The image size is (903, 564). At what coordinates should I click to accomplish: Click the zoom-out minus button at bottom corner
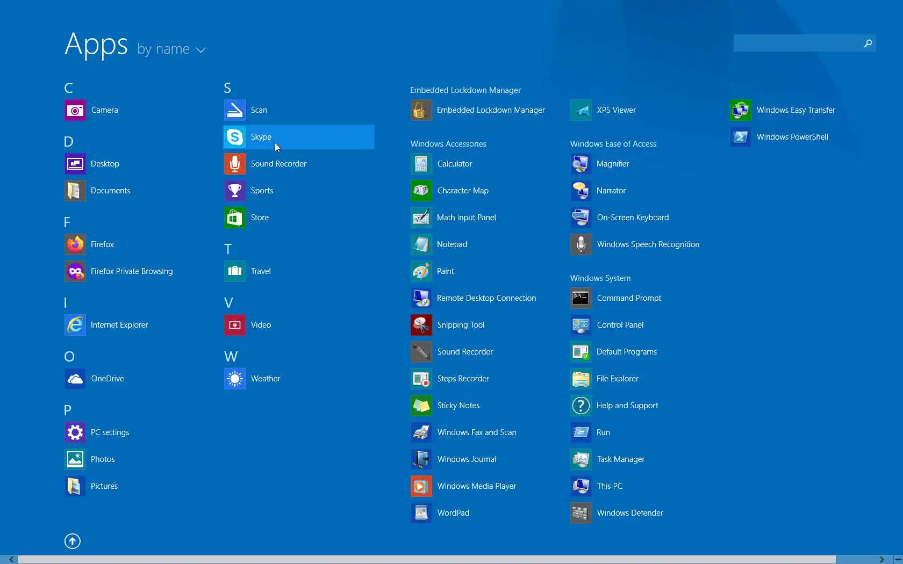point(898,560)
